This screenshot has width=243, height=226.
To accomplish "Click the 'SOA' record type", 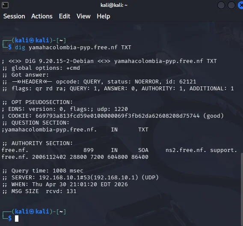I will coord(143,150).
